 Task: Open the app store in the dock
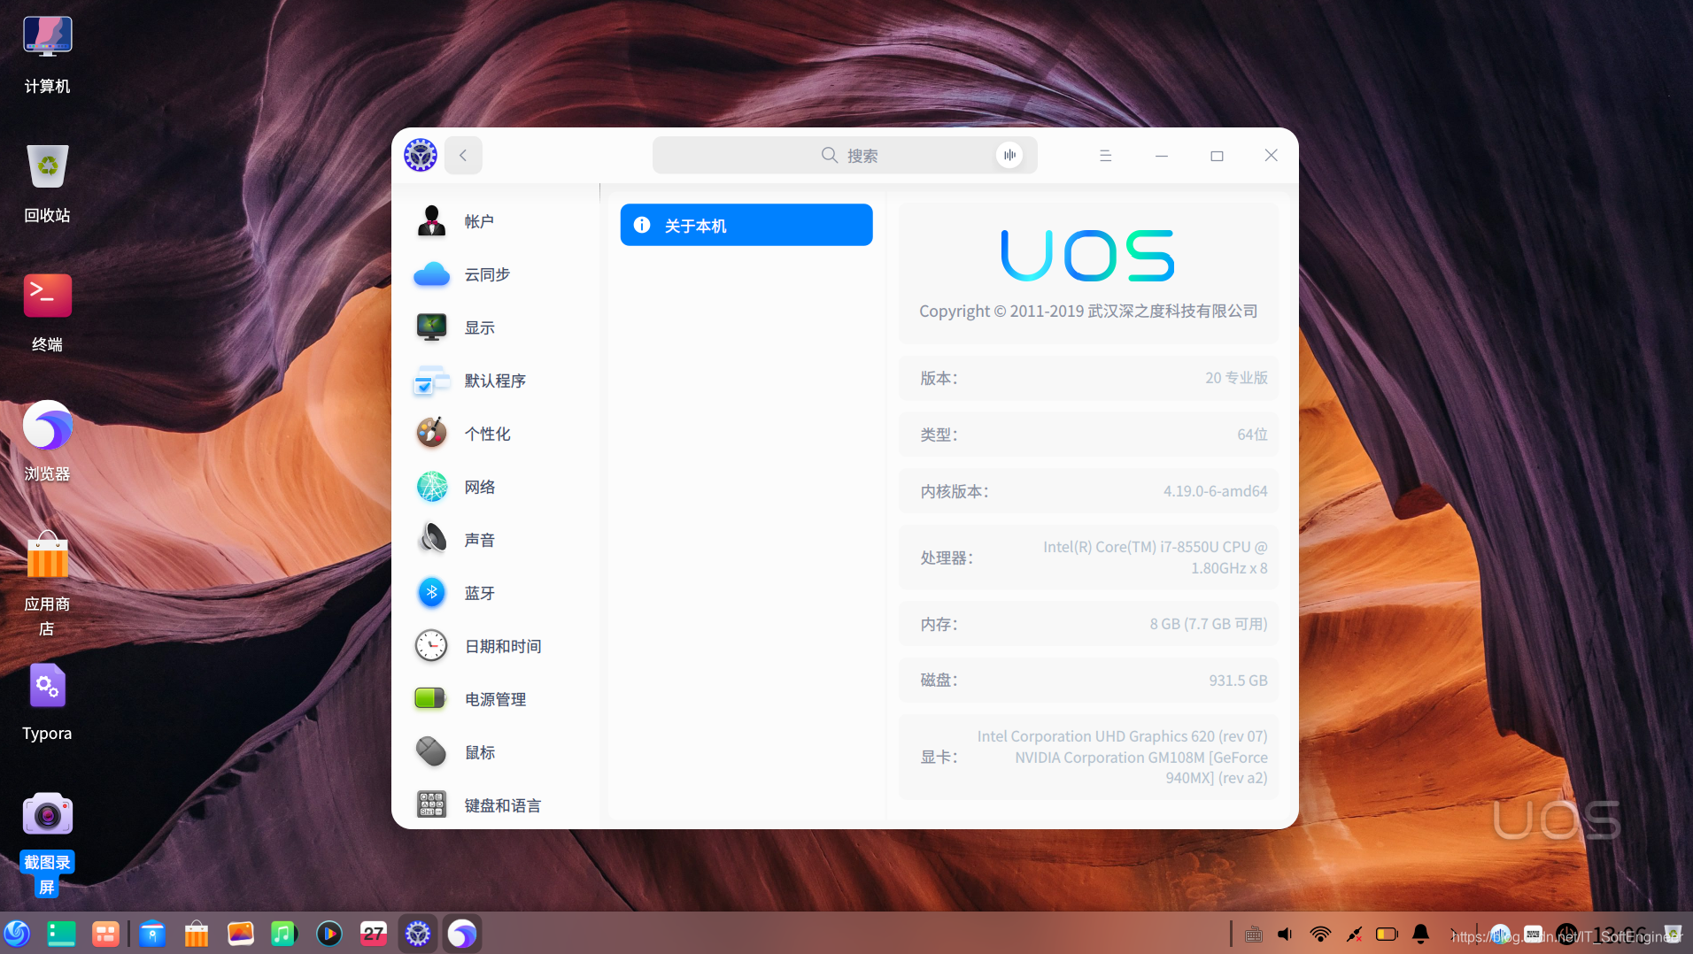point(197,934)
